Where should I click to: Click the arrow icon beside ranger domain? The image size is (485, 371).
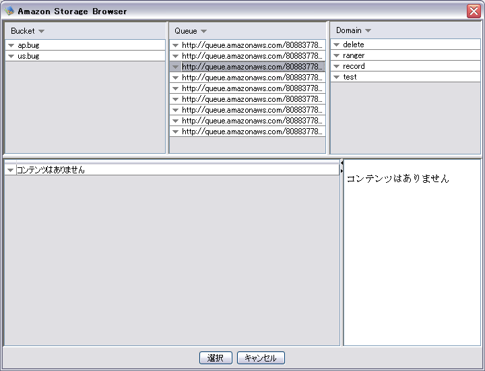coord(336,55)
